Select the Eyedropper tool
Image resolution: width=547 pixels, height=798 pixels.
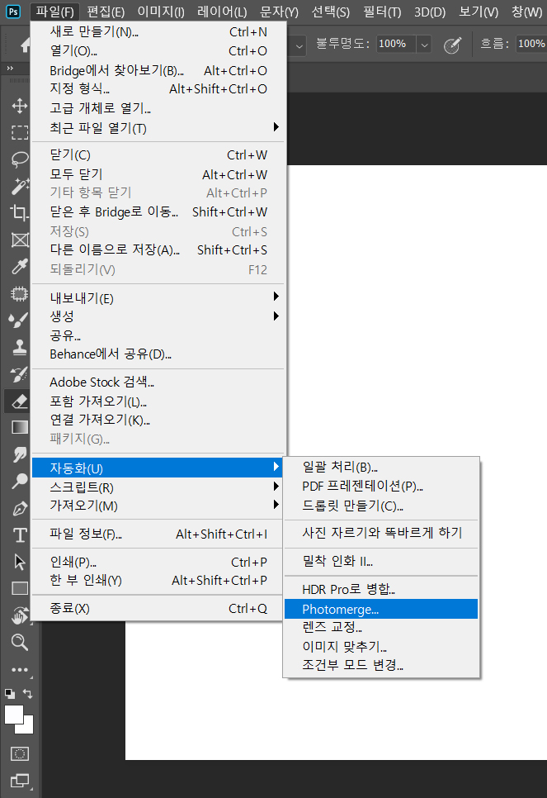click(19, 266)
